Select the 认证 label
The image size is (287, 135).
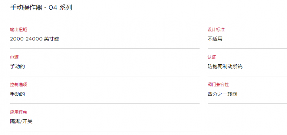(x=212, y=57)
